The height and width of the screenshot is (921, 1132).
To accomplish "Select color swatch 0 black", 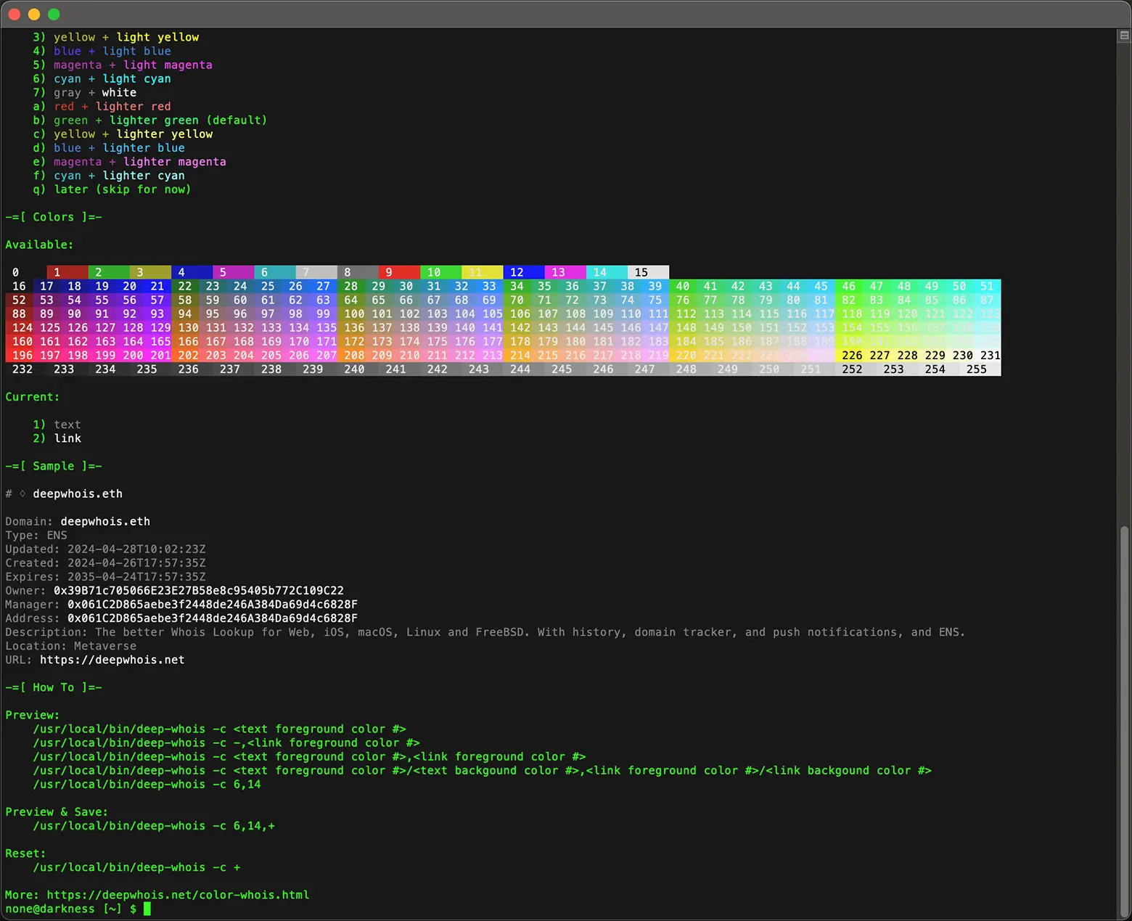I will click(x=14, y=272).
